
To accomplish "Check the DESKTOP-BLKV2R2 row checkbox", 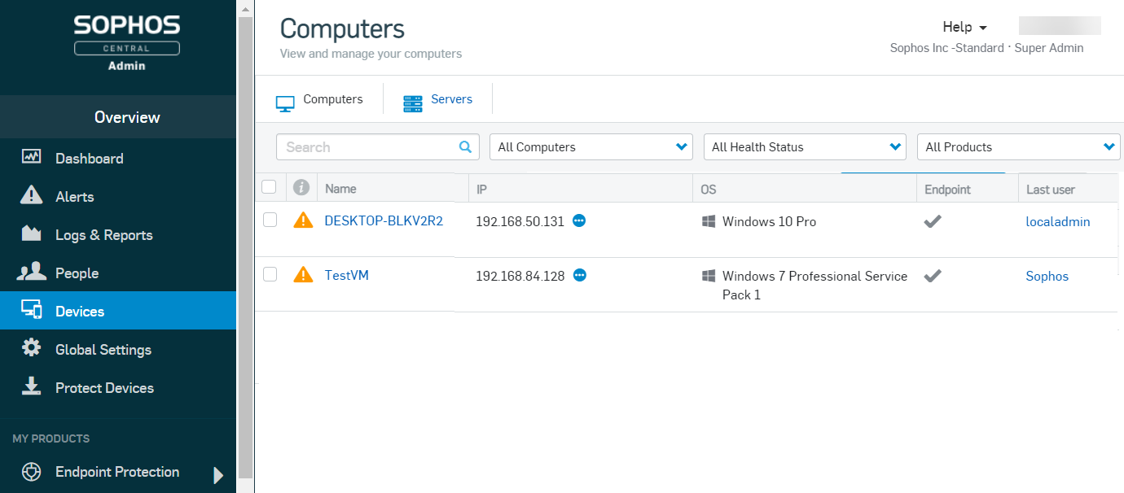I will click(270, 219).
